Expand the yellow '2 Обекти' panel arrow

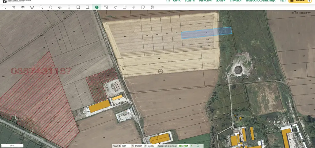pyautogui.click(x=309, y=1)
